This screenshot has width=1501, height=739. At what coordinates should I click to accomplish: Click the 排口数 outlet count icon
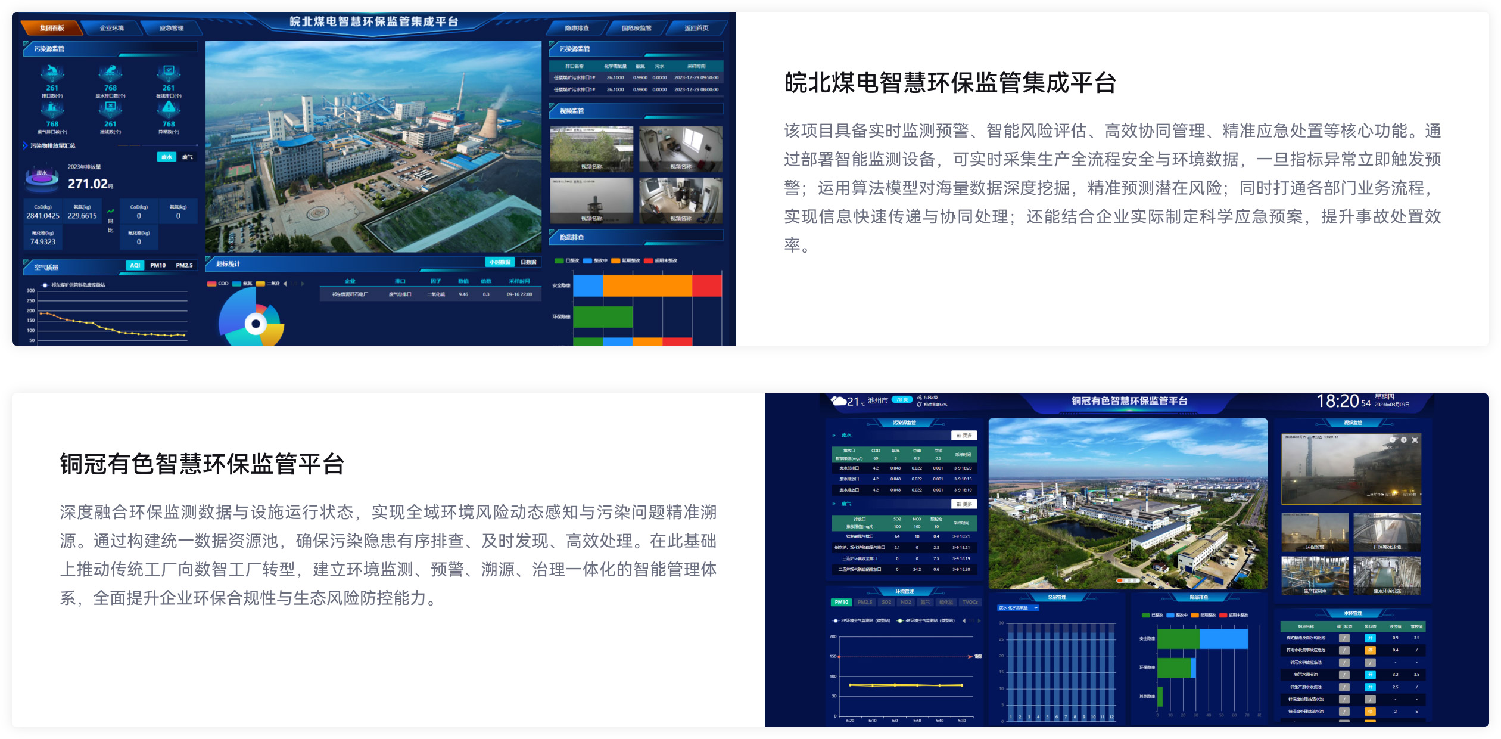[x=52, y=73]
